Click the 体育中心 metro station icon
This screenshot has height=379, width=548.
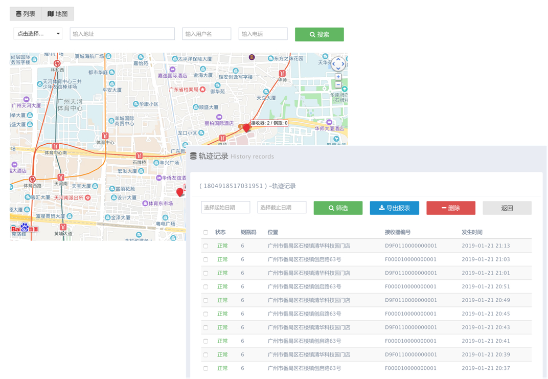[105, 136]
